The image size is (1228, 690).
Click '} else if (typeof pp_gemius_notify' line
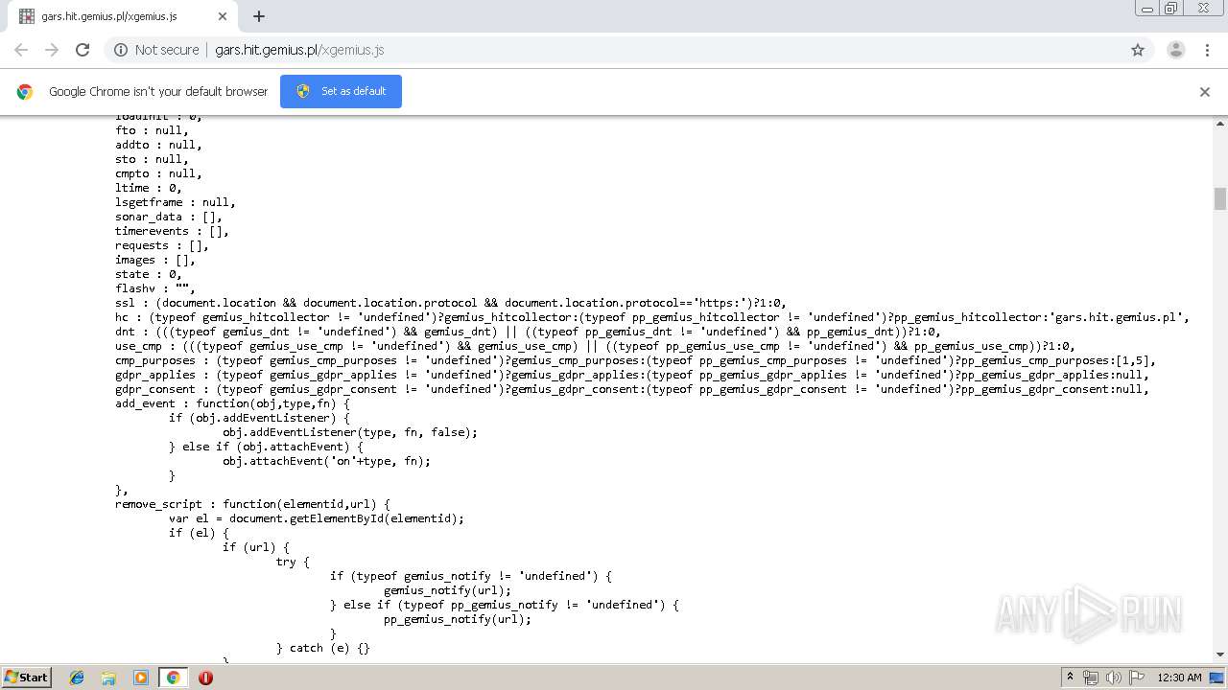(505, 605)
